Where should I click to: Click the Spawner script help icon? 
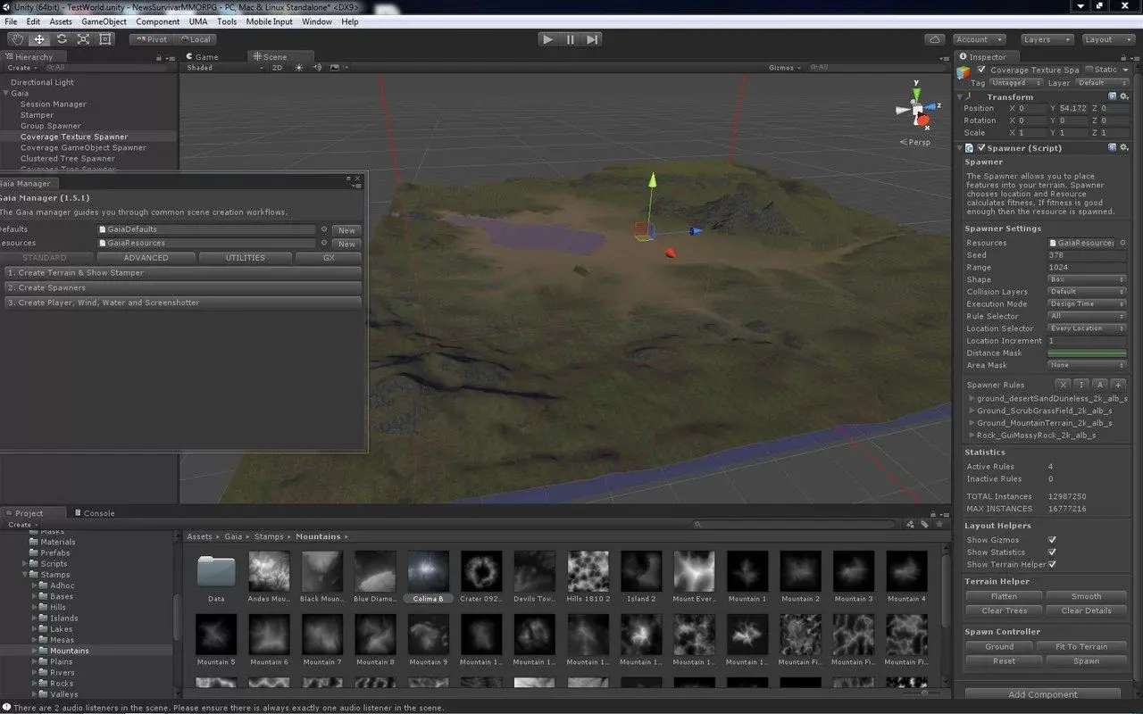coord(1112,147)
